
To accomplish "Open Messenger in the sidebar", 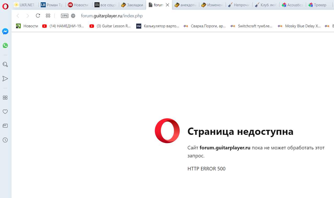I will pos(5,31).
